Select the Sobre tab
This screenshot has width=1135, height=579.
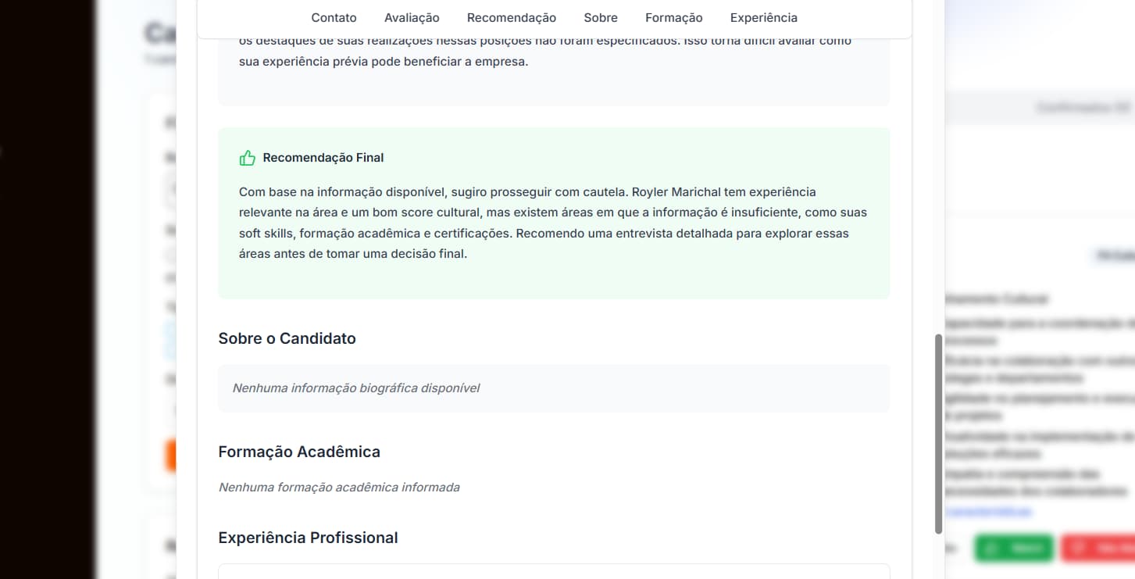coord(601,18)
